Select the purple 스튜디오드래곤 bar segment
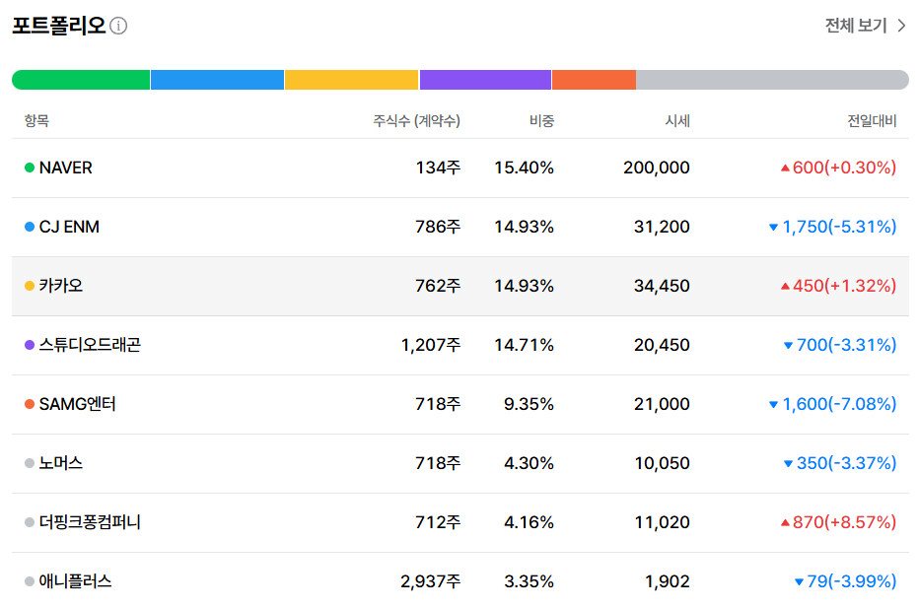 click(485, 80)
